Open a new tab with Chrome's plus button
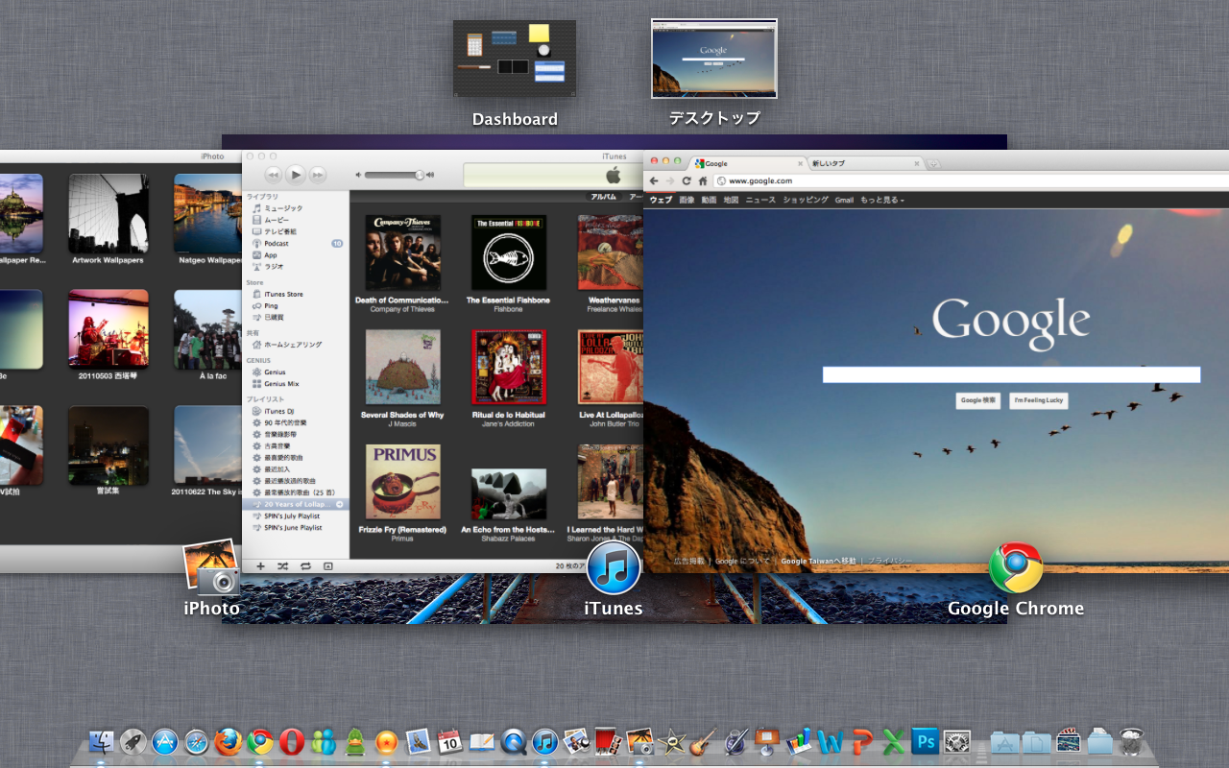 coord(934,164)
